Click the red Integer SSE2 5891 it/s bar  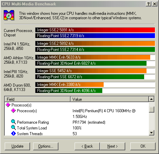pos(95,30)
